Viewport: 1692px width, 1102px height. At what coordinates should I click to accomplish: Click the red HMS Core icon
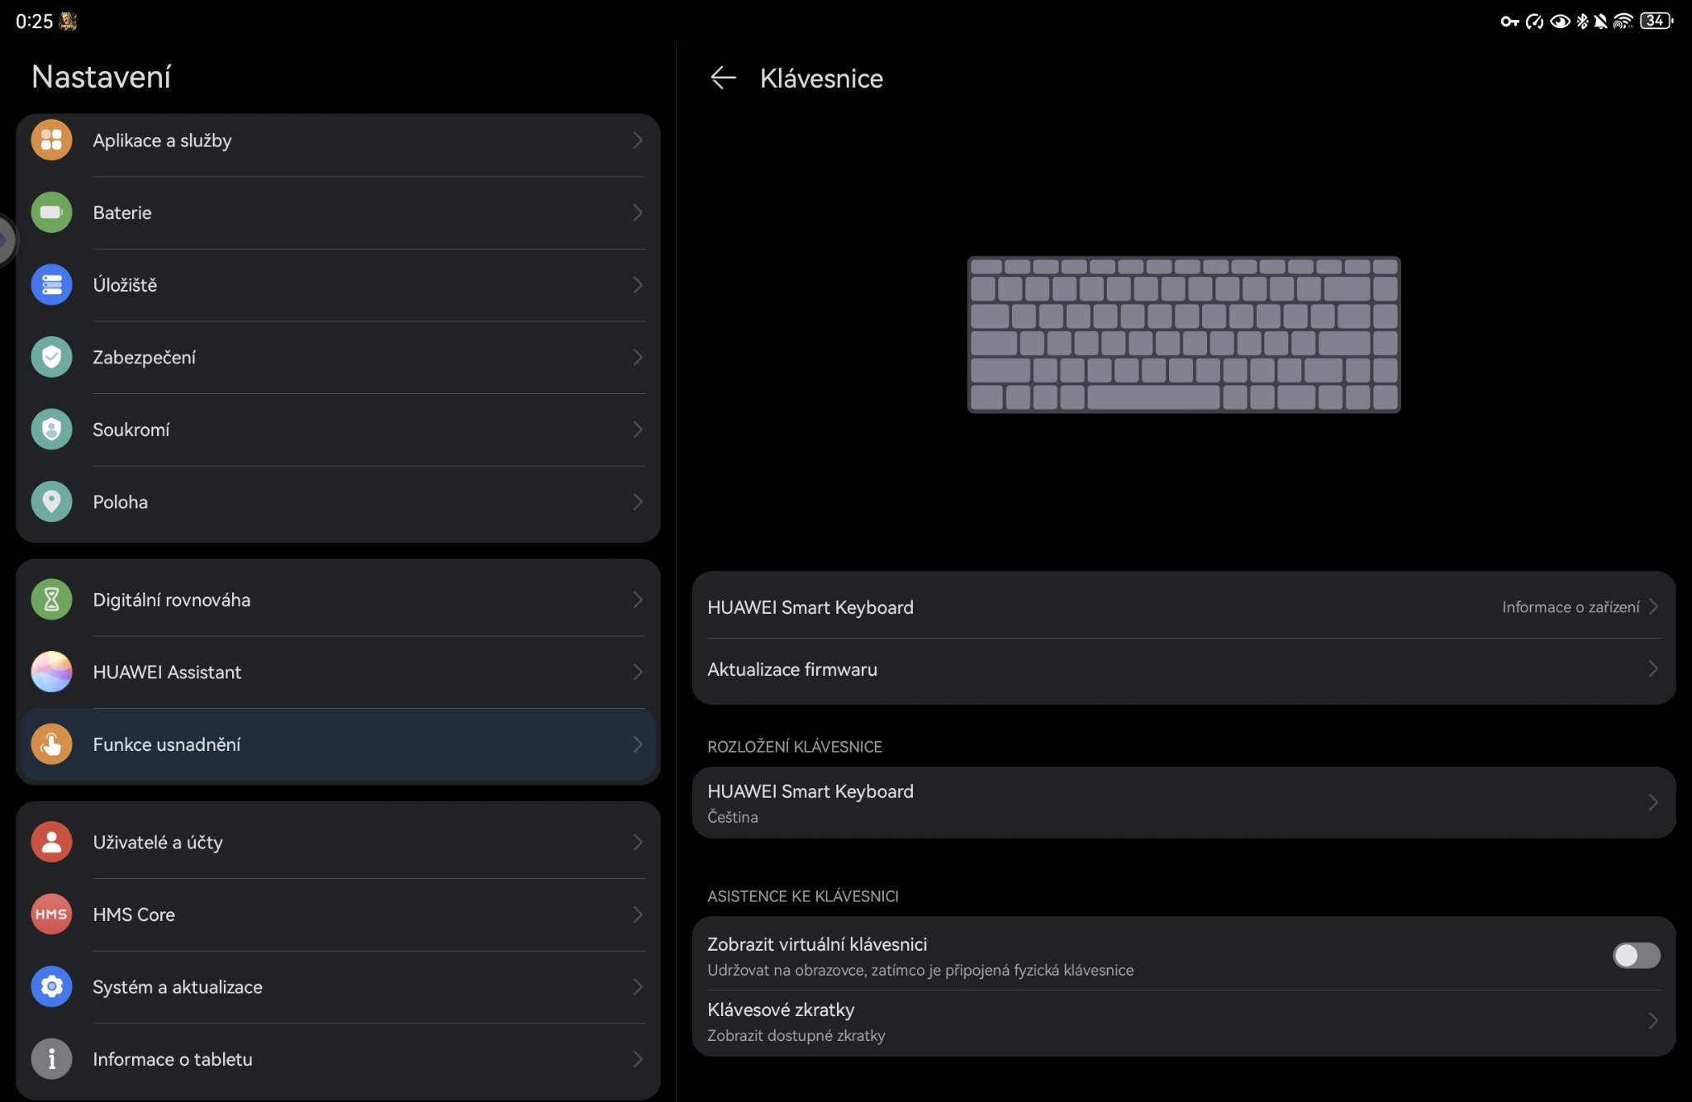pyautogui.click(x=51, y=914)
